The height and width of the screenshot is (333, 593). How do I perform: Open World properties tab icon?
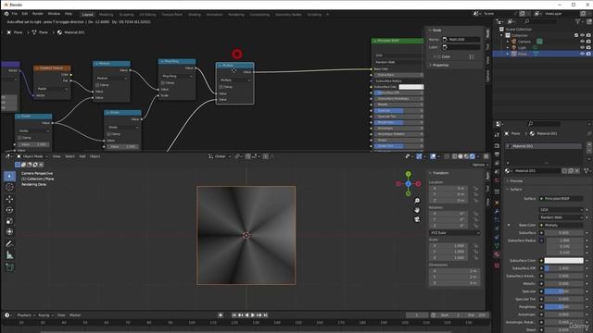coord(497,181)
